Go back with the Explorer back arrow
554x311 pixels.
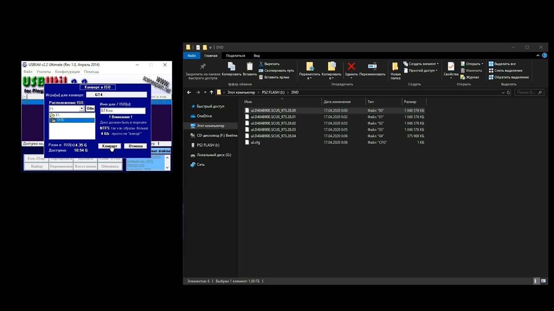pyautogui.click(x=189, y=92)
